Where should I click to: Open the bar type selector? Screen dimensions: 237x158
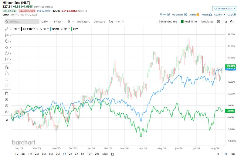coord(70,22)
